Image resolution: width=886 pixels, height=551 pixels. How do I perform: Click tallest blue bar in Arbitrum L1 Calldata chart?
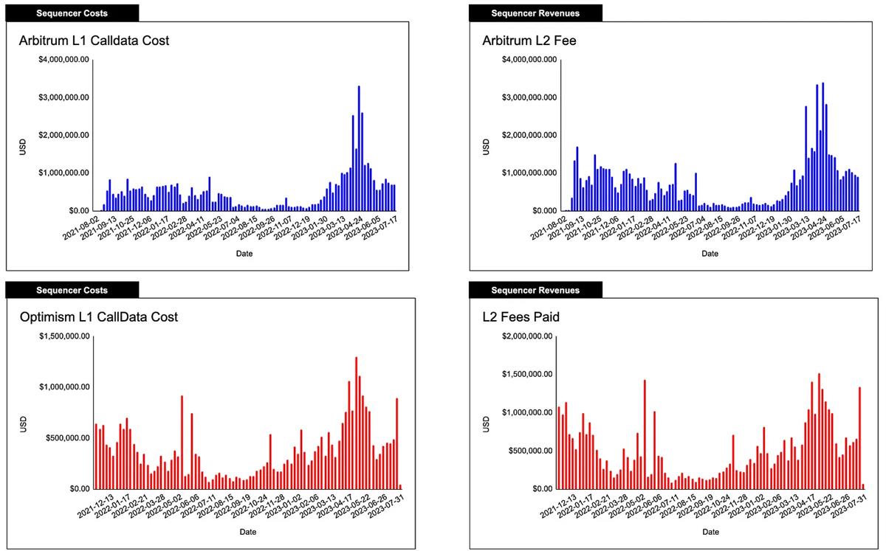(x=359, y=149)
